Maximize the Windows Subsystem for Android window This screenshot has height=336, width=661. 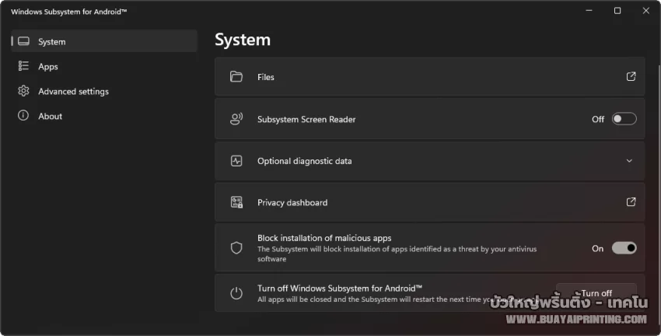617,11
